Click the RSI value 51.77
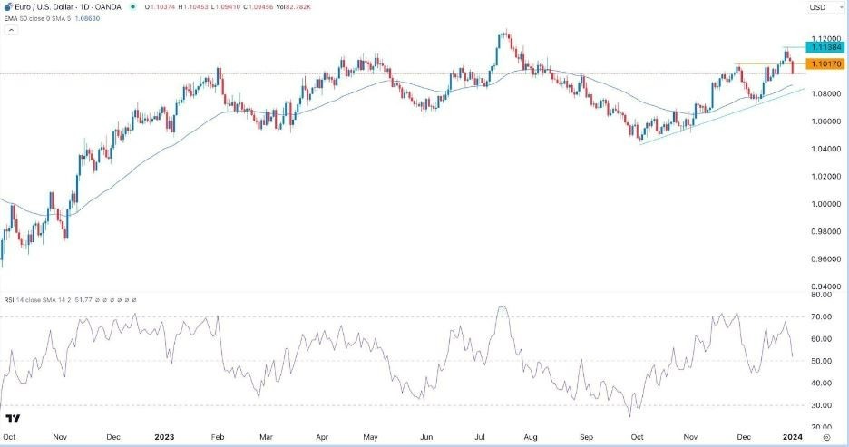This screenshot has height=447, width=849. point(83,300)
